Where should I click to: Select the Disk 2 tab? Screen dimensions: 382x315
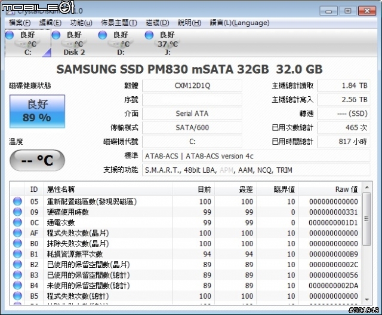(74, 43)
